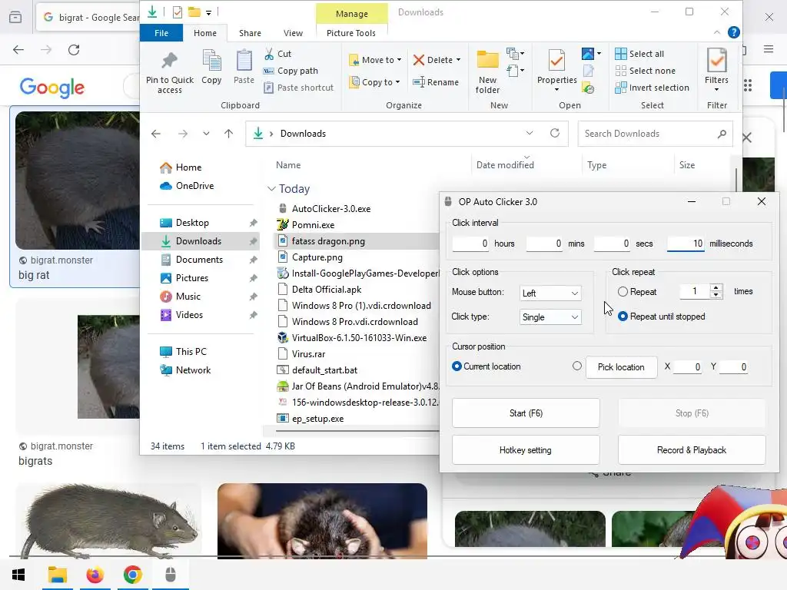Sort files by the Name column header
This screenshot has height=590, width=787.
pos(288,165)
